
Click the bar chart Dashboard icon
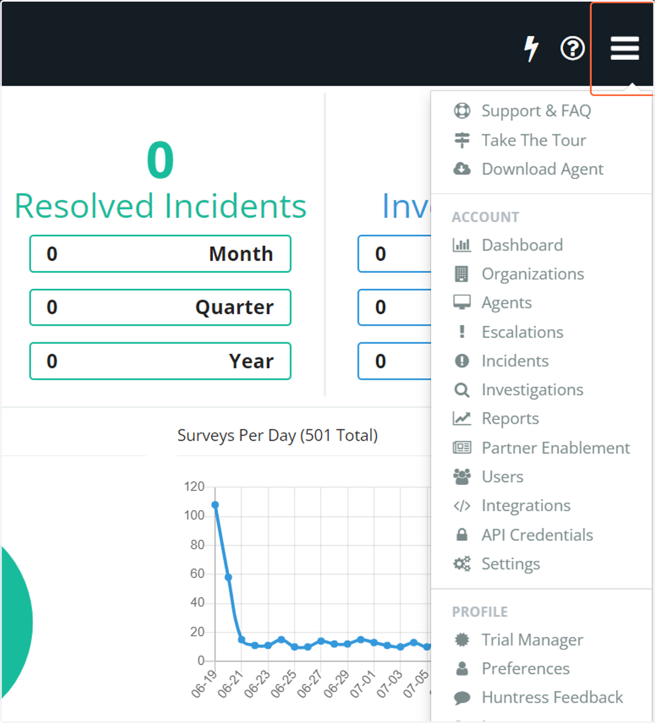462,245
